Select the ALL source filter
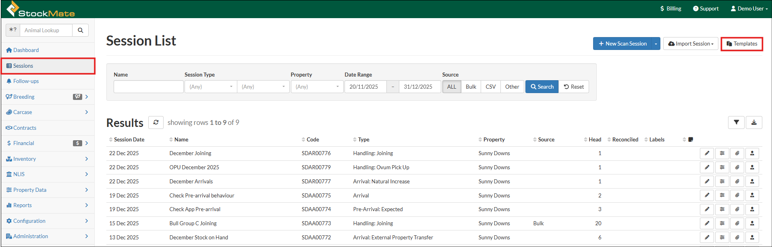The width and height of the screenshot is (772, 247). pos(452,87)
